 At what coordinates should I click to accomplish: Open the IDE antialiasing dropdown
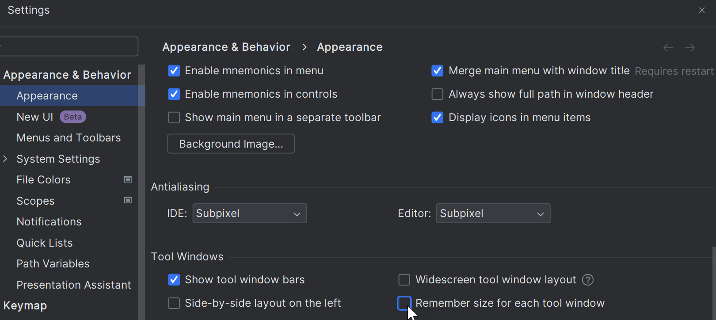pyautogui.click(x=249, y=213)
